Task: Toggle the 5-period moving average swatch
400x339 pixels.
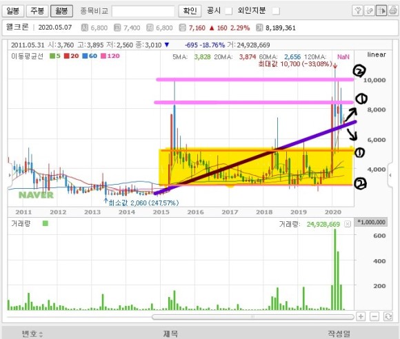Action: point(52,56)
